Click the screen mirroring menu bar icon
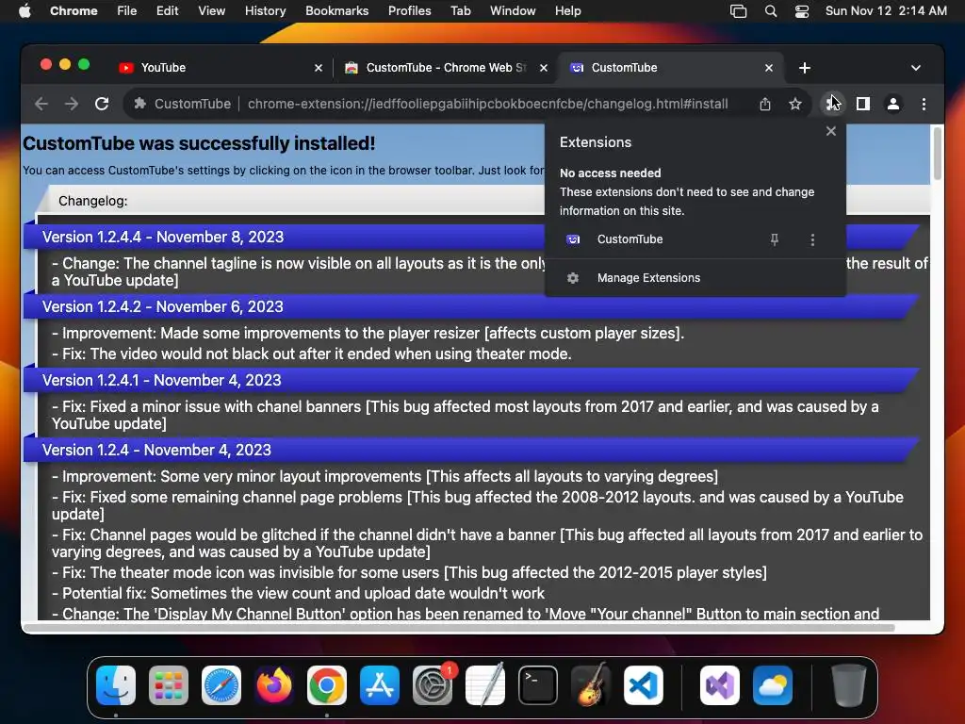The height and width of the screenshot is (724, 965). (x=738, y=11)
